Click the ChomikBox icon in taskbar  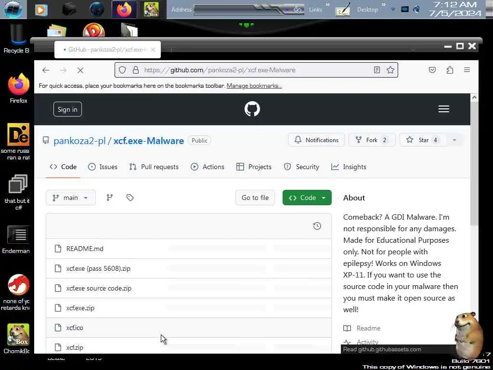click(x=151, y=10)
